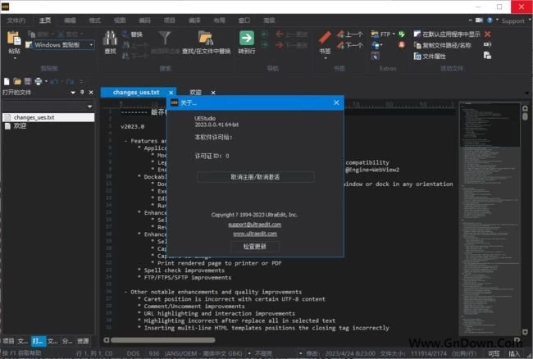Open the www.ultraedit.com website link
Screen dimensions: 533x359
255,234
